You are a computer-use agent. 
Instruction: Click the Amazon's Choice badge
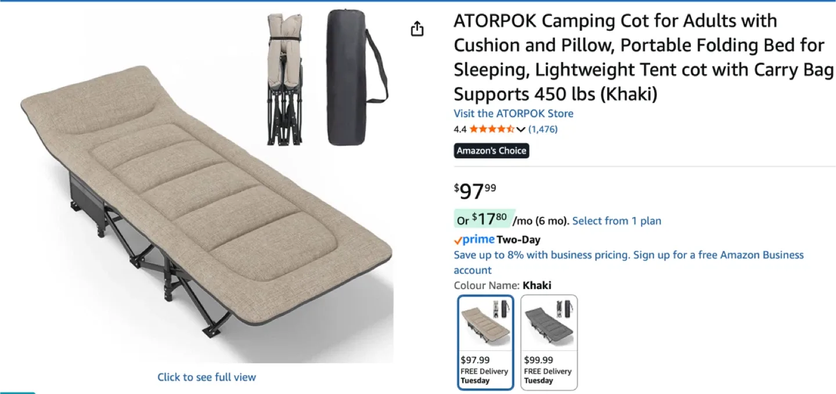click(491, 151)
